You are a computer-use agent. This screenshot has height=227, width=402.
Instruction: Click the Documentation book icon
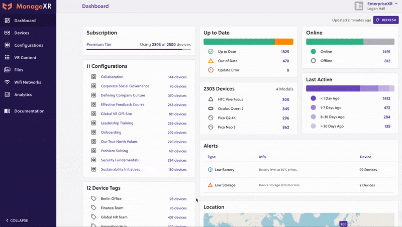[7, 111]
